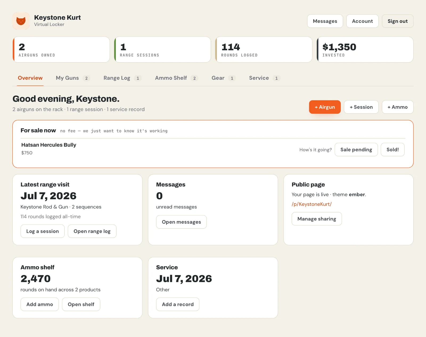Switch to the Overview tab
This screenshot has height=337, width=426.
pos(30,78)
